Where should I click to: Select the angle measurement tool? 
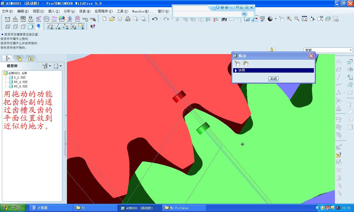coord(15,19)
